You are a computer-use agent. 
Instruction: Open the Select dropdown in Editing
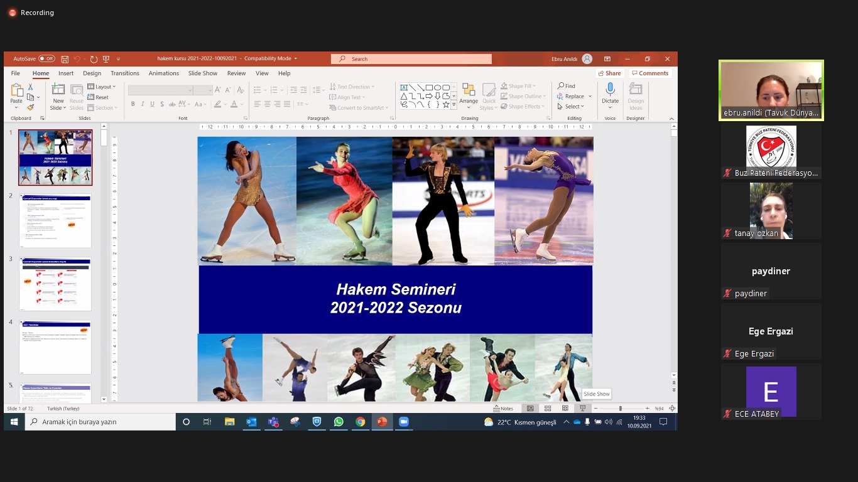[571, 107]
